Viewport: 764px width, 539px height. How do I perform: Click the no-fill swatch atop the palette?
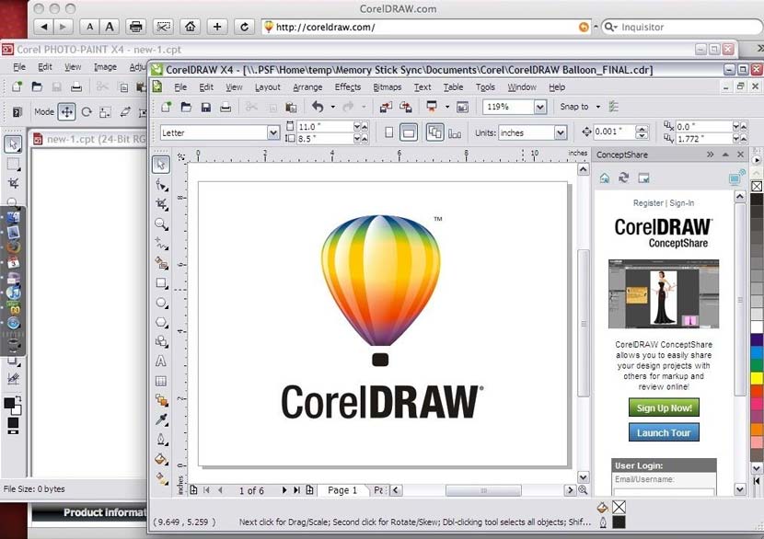point(757,187)
